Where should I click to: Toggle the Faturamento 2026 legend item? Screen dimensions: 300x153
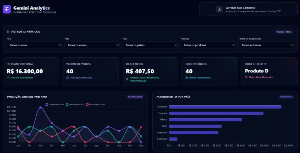[95, 104]
